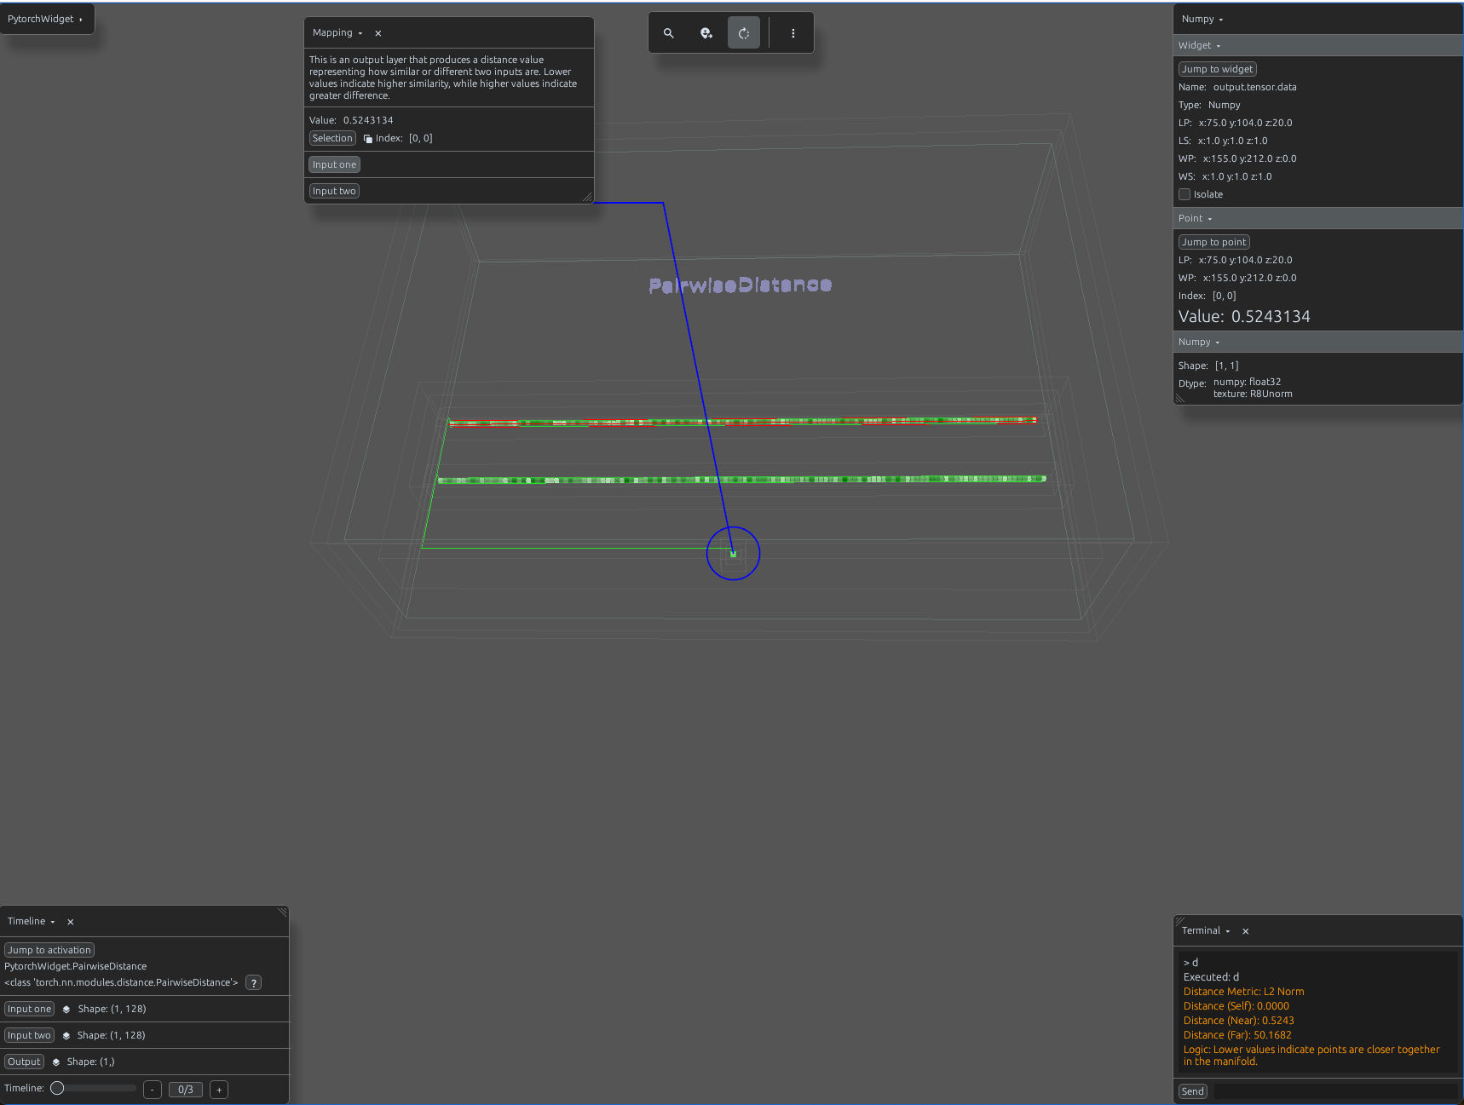Click the Output button in Timeline panel
The width and height of the screenshot is (1464, 1105).
click(24, 1062)
